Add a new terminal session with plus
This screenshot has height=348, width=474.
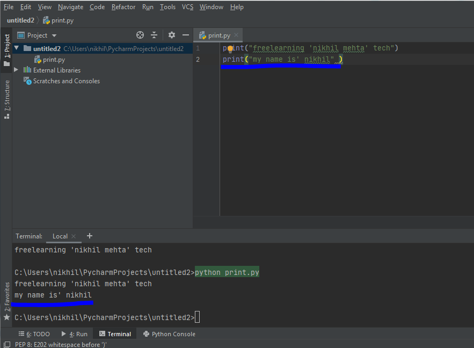click(90, 236)
